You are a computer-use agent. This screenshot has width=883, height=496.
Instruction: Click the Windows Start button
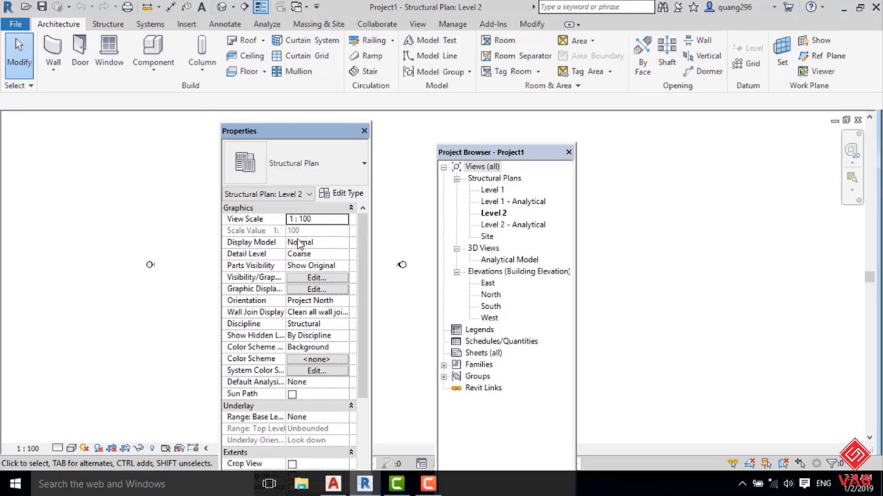(15, 484)
